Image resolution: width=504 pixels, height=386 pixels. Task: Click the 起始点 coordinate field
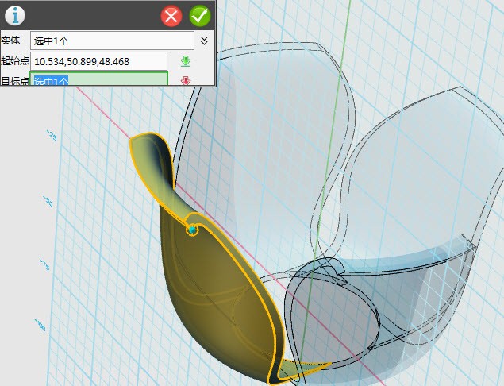(98, 61)
